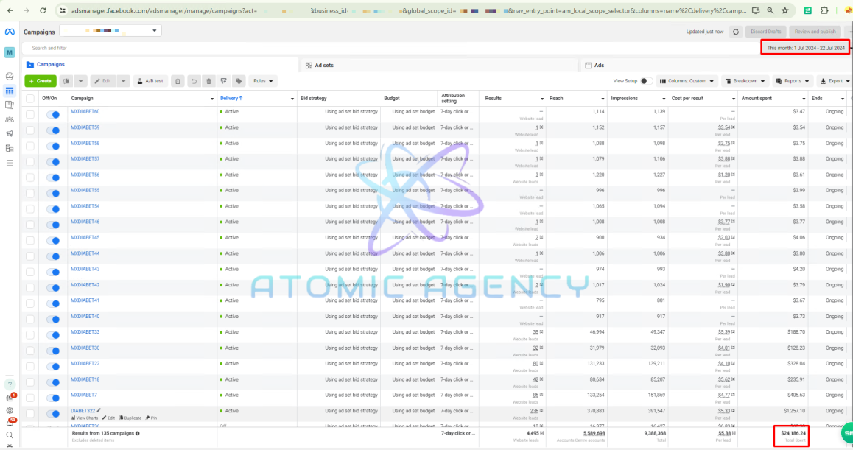
Task: Turn off the MXDIABET60 campaign toggle
Action: point(53,114)
